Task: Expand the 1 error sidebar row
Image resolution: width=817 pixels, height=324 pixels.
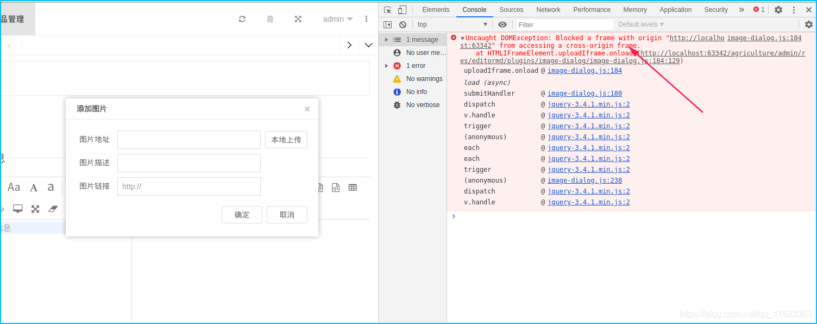Action: click(x=387, y=66)
